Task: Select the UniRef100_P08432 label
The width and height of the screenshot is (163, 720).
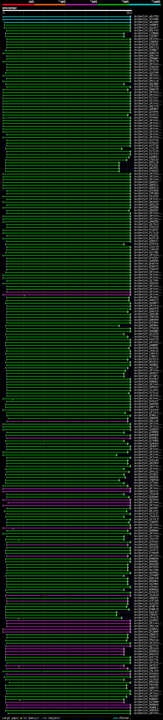Action: [146, 171]
